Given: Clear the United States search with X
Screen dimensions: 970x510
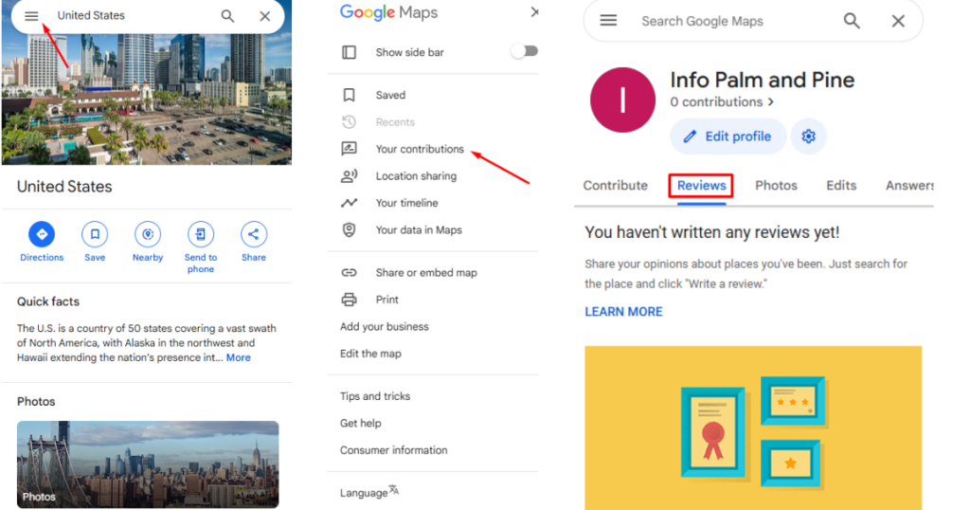Looking at the screenshot, I should coord(265,16).
